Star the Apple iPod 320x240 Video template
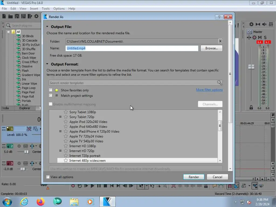 point(66,122)
